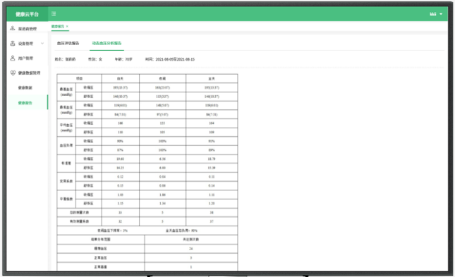Open 健康数据 in the sidebar
455x277 pixels.
(x=25, y=87)
